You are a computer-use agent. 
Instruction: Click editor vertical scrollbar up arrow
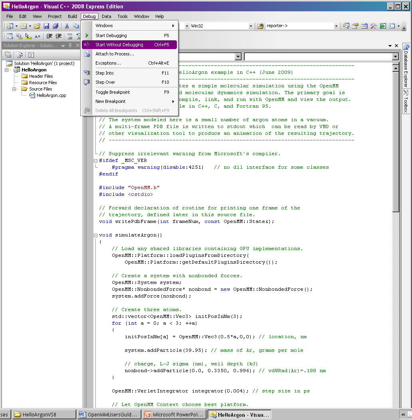(x=396, y=68)
